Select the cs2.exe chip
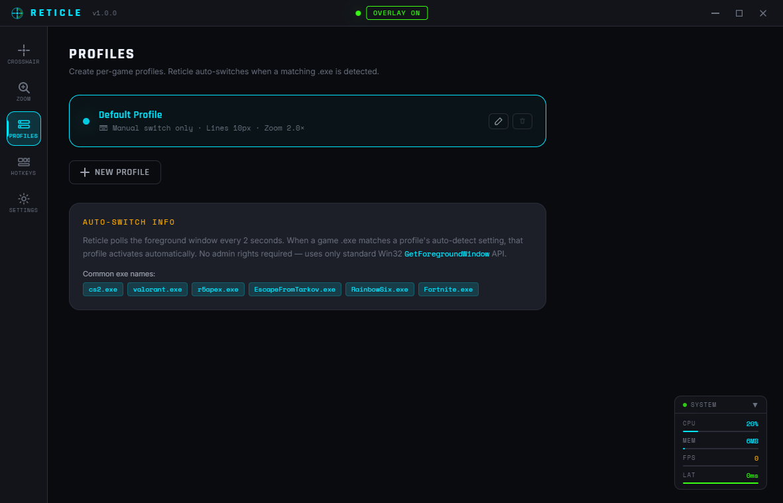This screenshot has height=503, width=783. [x=103, y=290]
